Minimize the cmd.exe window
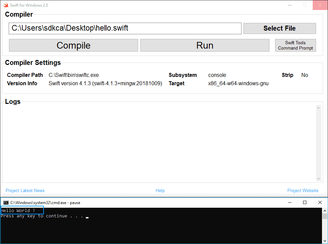This screenshot has height=244, width=328. (x=290, y=203)
